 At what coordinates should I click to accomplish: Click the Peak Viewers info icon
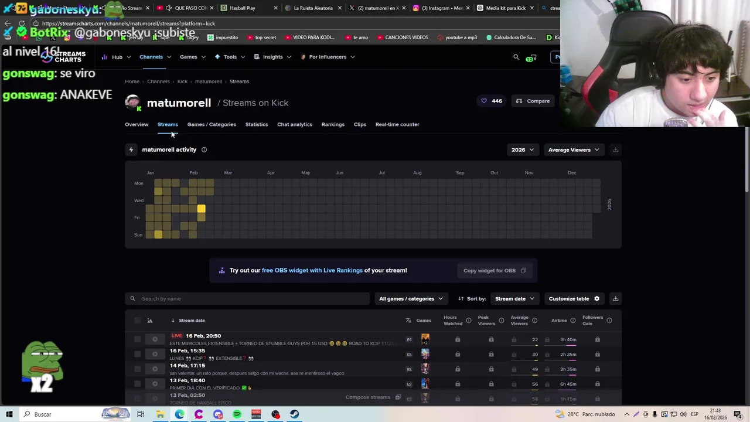(501, 321)
